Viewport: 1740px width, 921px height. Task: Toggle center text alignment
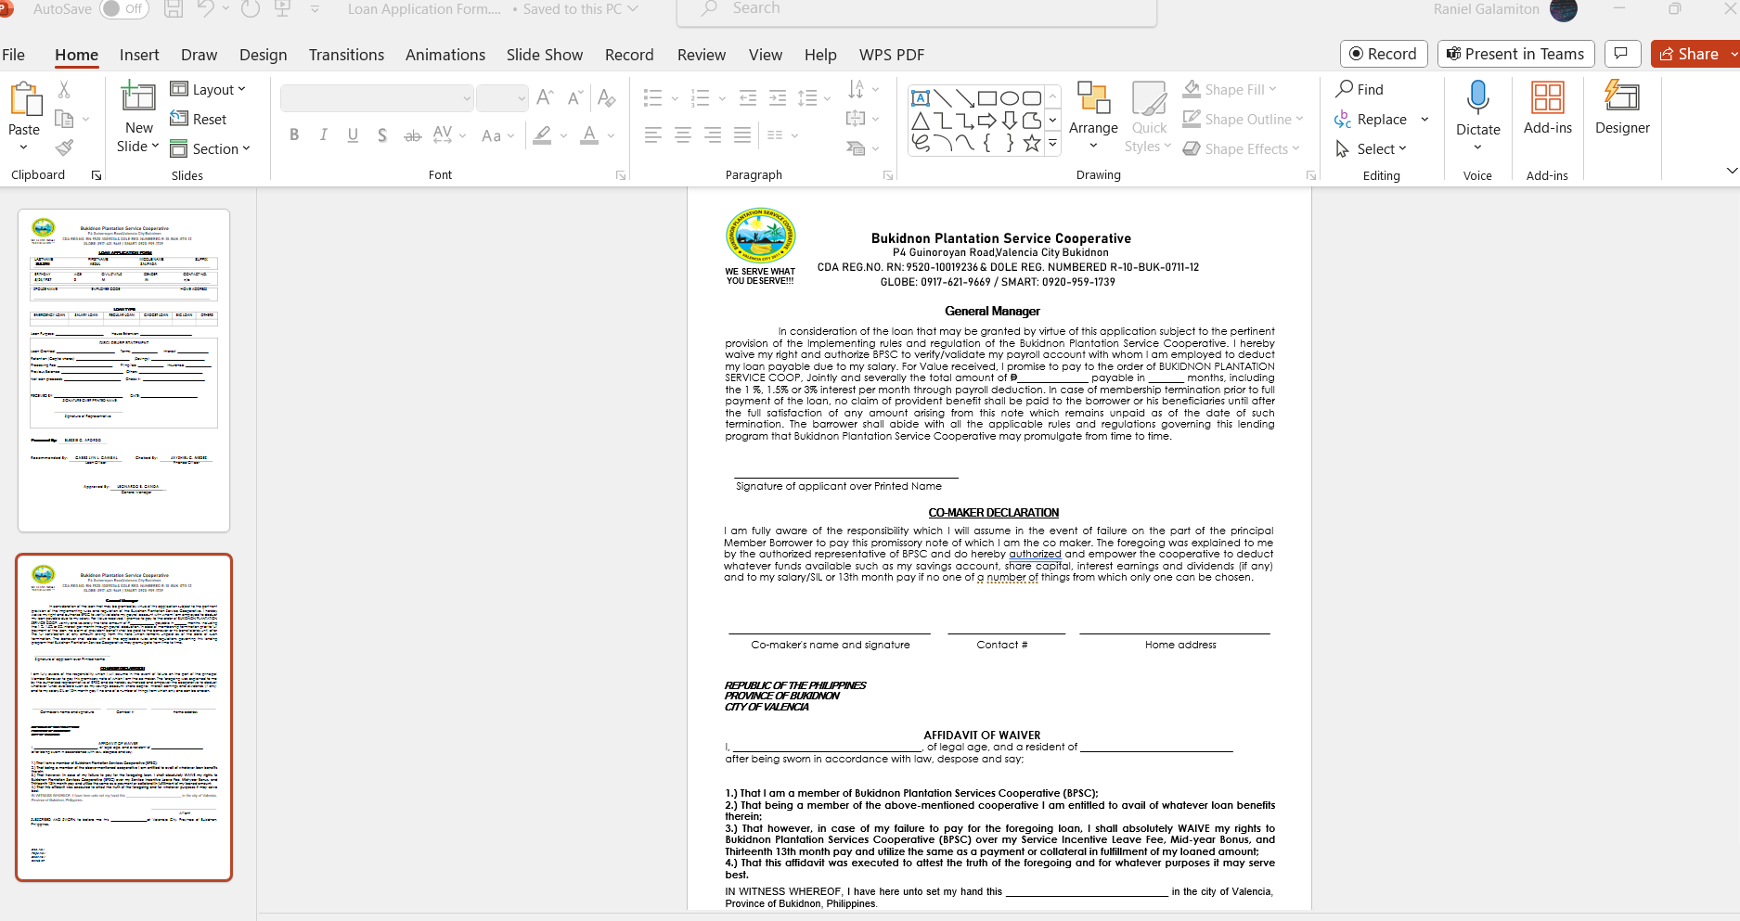coord(683,134)
